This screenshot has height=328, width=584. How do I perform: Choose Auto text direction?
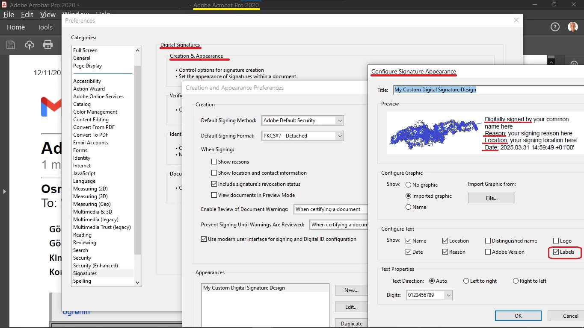pyautogui.click(x=432, y=281)
